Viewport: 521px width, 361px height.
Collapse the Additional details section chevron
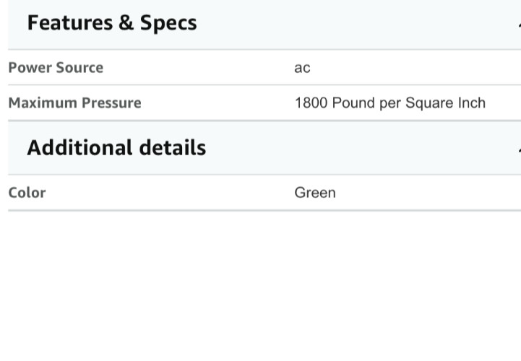[x=520, y=149]
